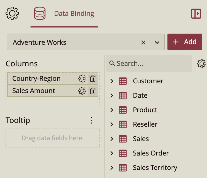Screen dimensions: 207x178
Task: Select the Reseller table item
Action: 145,124
